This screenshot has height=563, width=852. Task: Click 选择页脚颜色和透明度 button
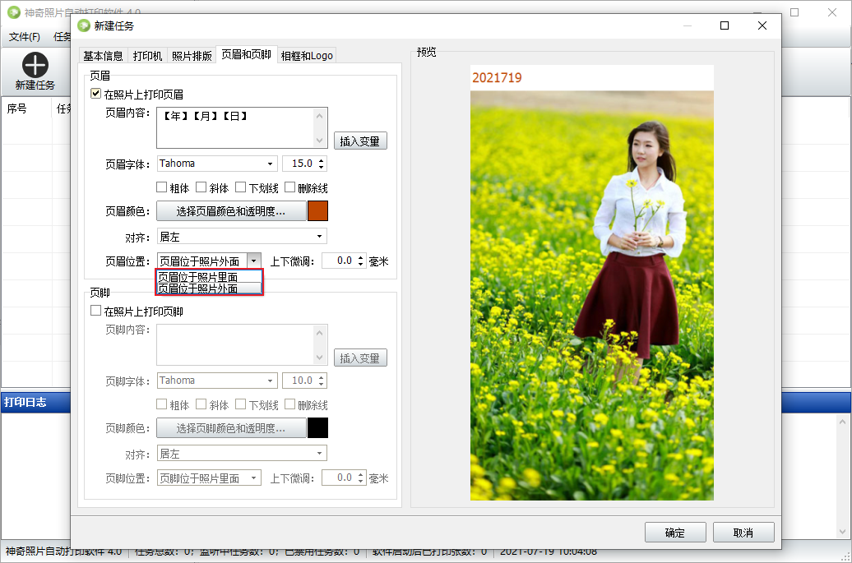tap(231, 428)
